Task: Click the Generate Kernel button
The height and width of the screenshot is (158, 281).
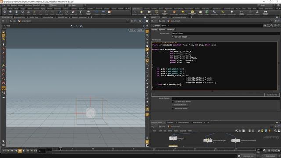Action: click(x=180, y=105)
